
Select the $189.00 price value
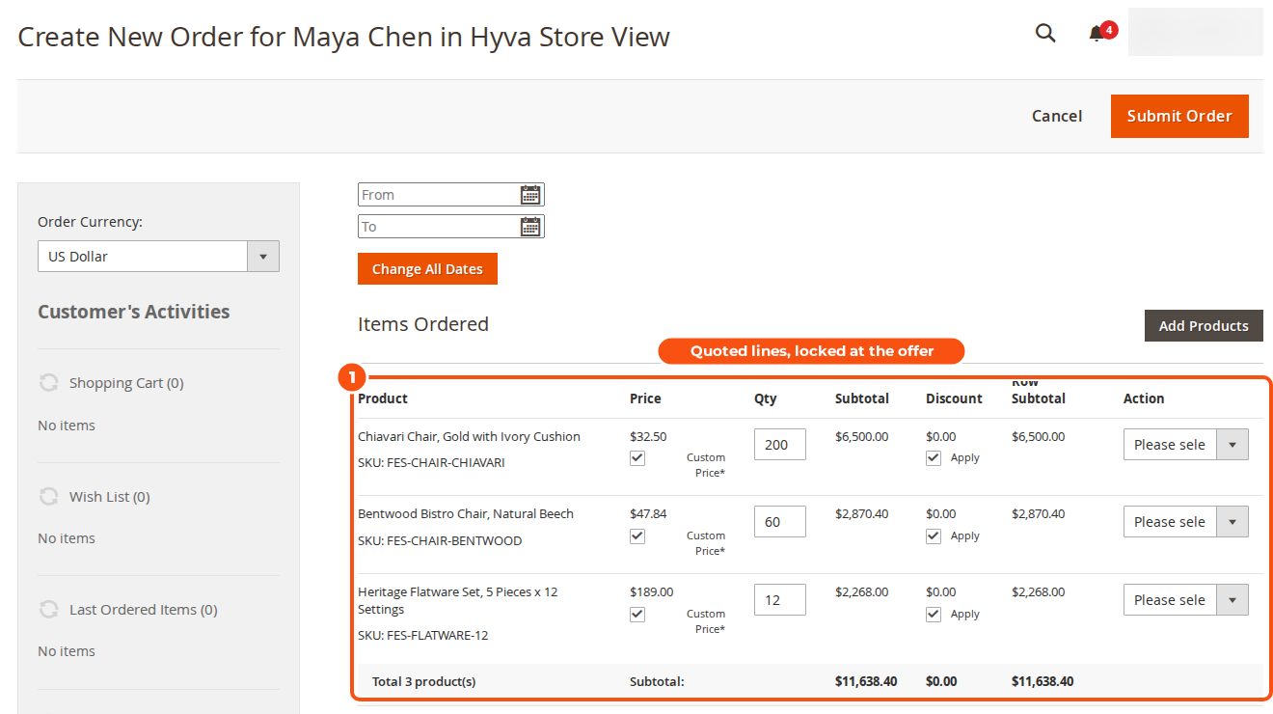652,592
